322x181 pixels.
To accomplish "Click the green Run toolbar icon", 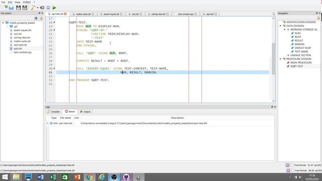I will tap(54, 8).
